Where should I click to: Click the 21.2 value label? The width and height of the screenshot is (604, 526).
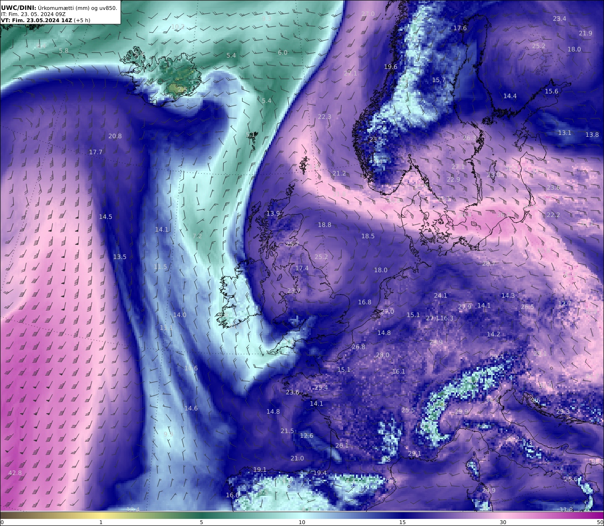[339, 173]
